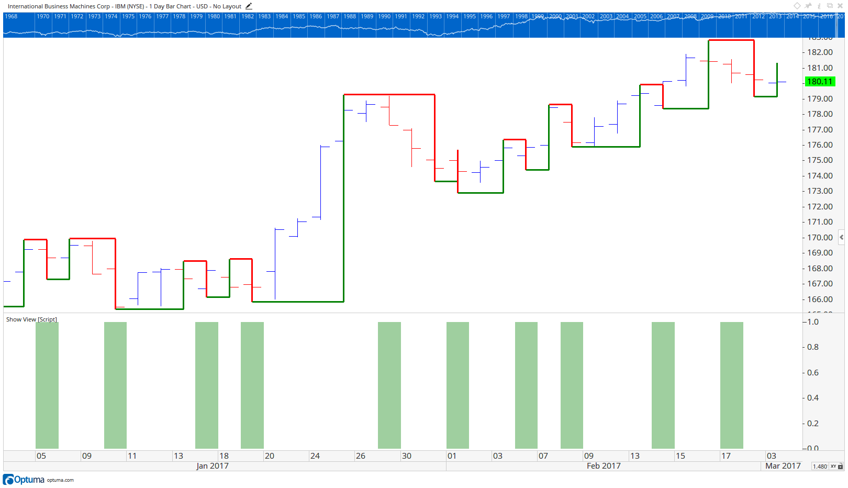
Task: Pin the chart with the pushpin icon
Action: click(x=808, y=6)
